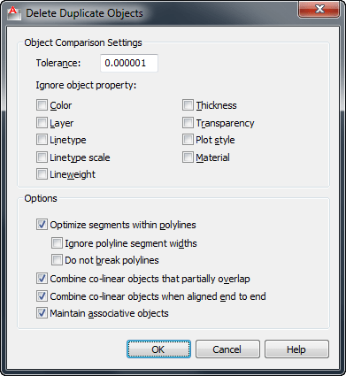Check the Thickness ignore property box

(x=188, y=105)
